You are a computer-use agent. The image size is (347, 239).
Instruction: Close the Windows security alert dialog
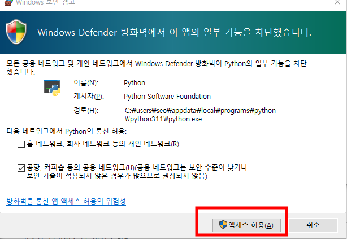337,2
